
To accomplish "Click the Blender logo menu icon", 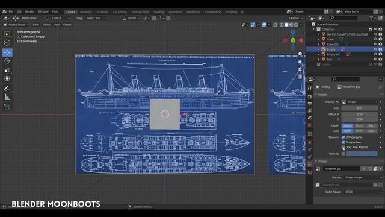I will pyautogui.click(x=4, y=11).
